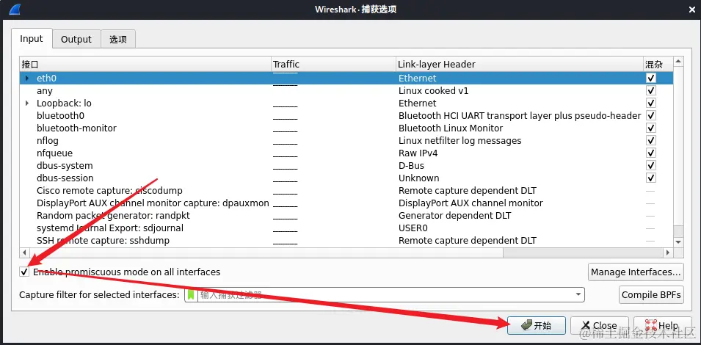The image size is (701, 345).
Task: Toggle promiscuous checkbox for dbus-system
Action: (x=651, y=165)
